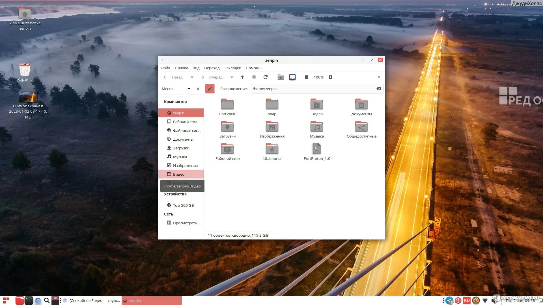Launch terminal from taskbar
Image resolution: width=543 pixels, height=305 pixels.
tap(29, 300)
